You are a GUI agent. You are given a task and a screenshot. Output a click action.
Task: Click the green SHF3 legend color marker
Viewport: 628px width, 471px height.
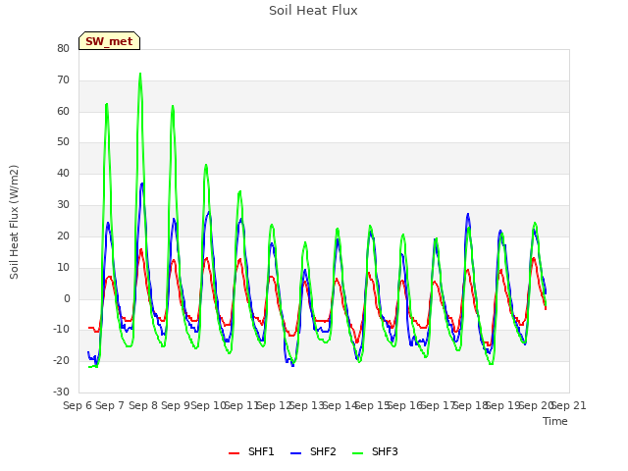357,453
